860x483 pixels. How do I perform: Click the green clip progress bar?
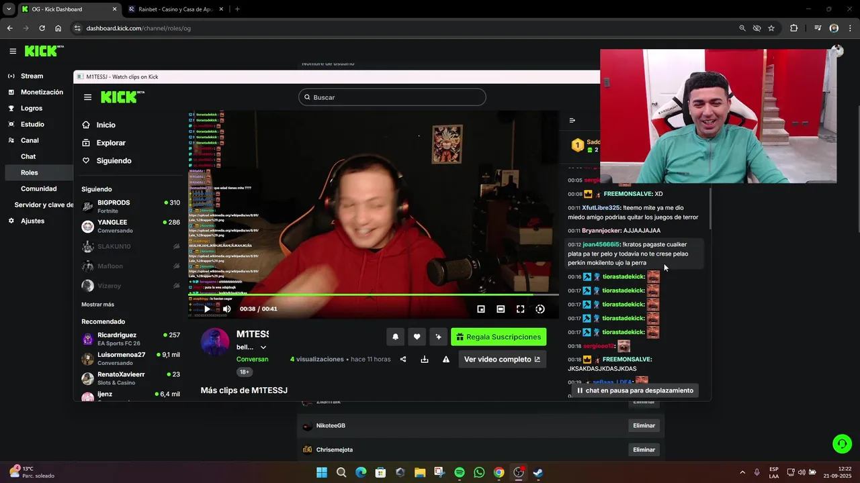point(373,294)
